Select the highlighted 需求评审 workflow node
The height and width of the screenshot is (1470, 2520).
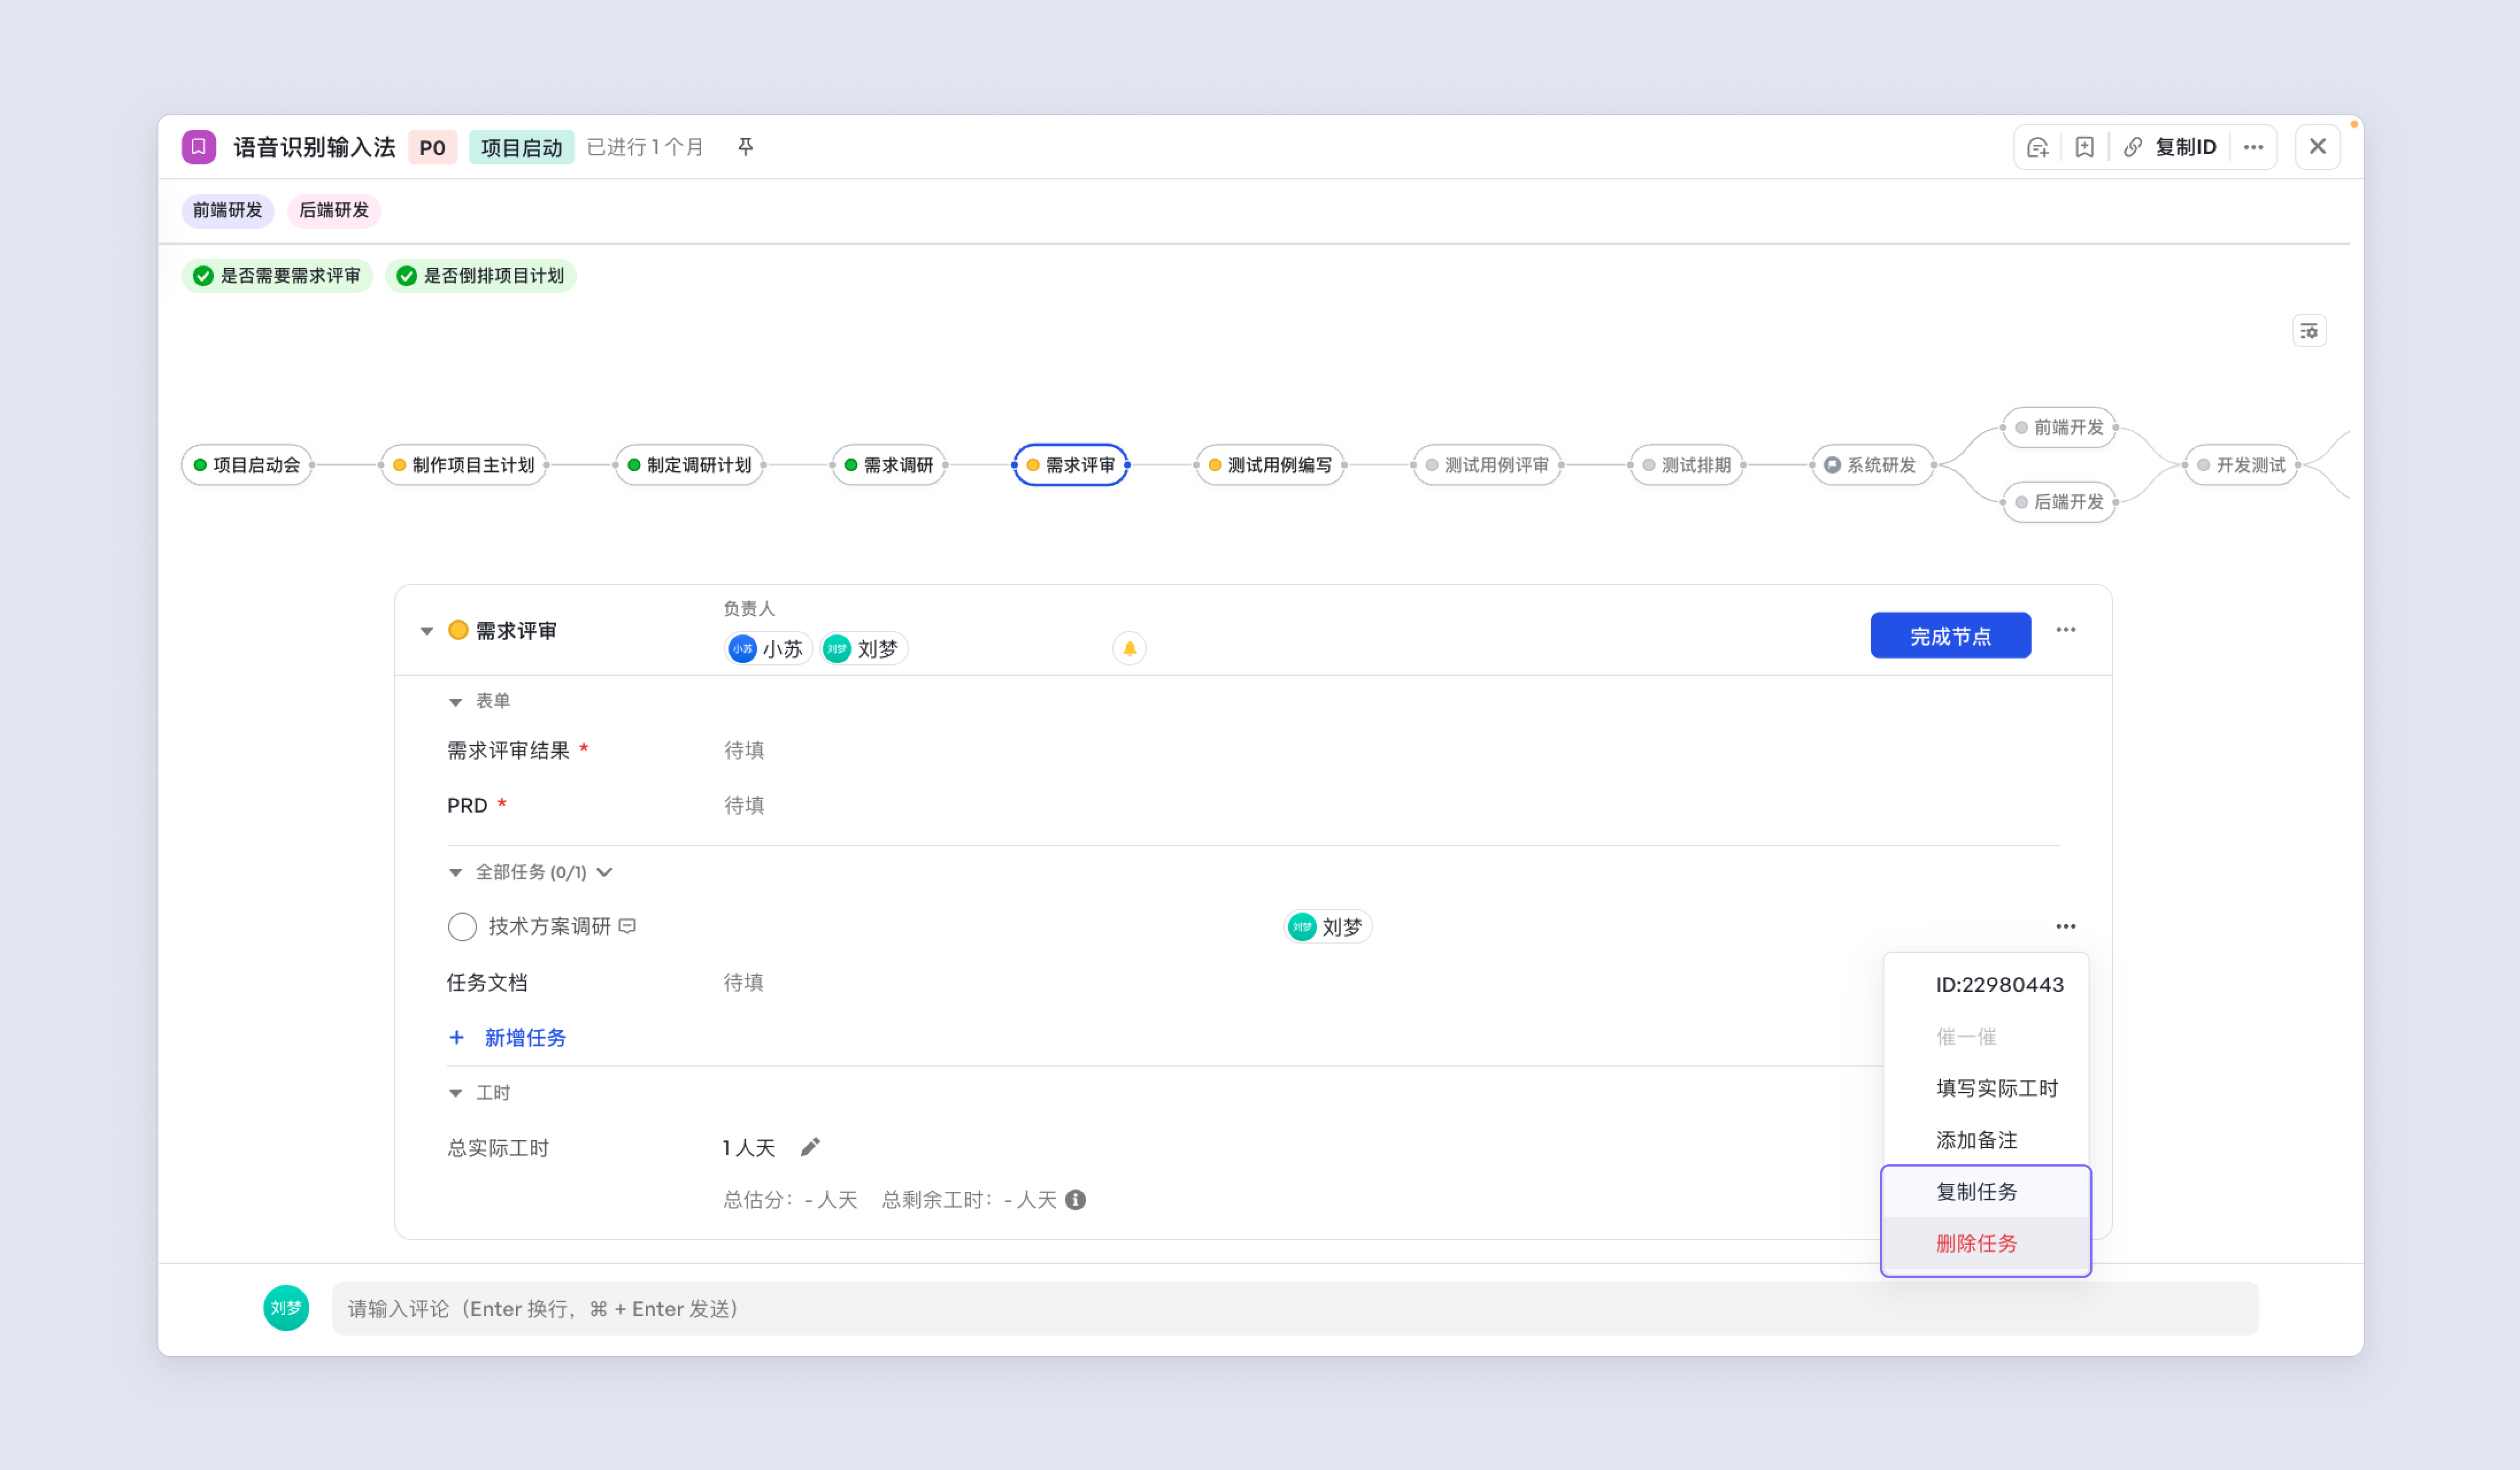(x=1070, y=465)
